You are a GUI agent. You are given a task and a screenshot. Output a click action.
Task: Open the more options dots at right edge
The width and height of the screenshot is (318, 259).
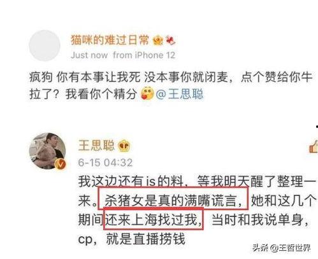click(317, 127)
